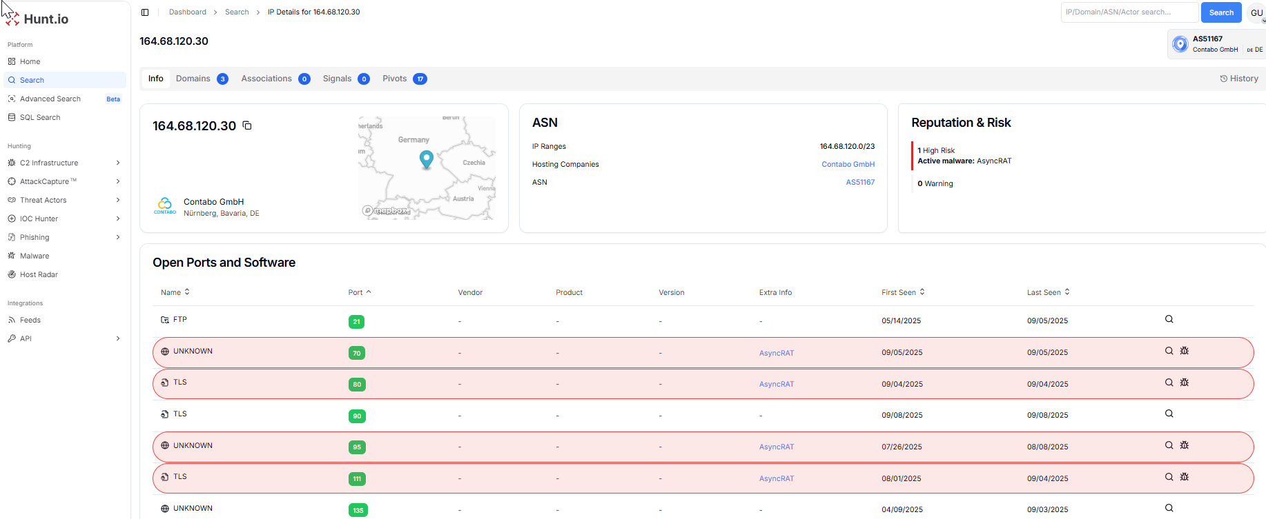Open Contabo GmbH hosting company link
This screenshot has height=519, width=1266.
click(x=848, y=164)
